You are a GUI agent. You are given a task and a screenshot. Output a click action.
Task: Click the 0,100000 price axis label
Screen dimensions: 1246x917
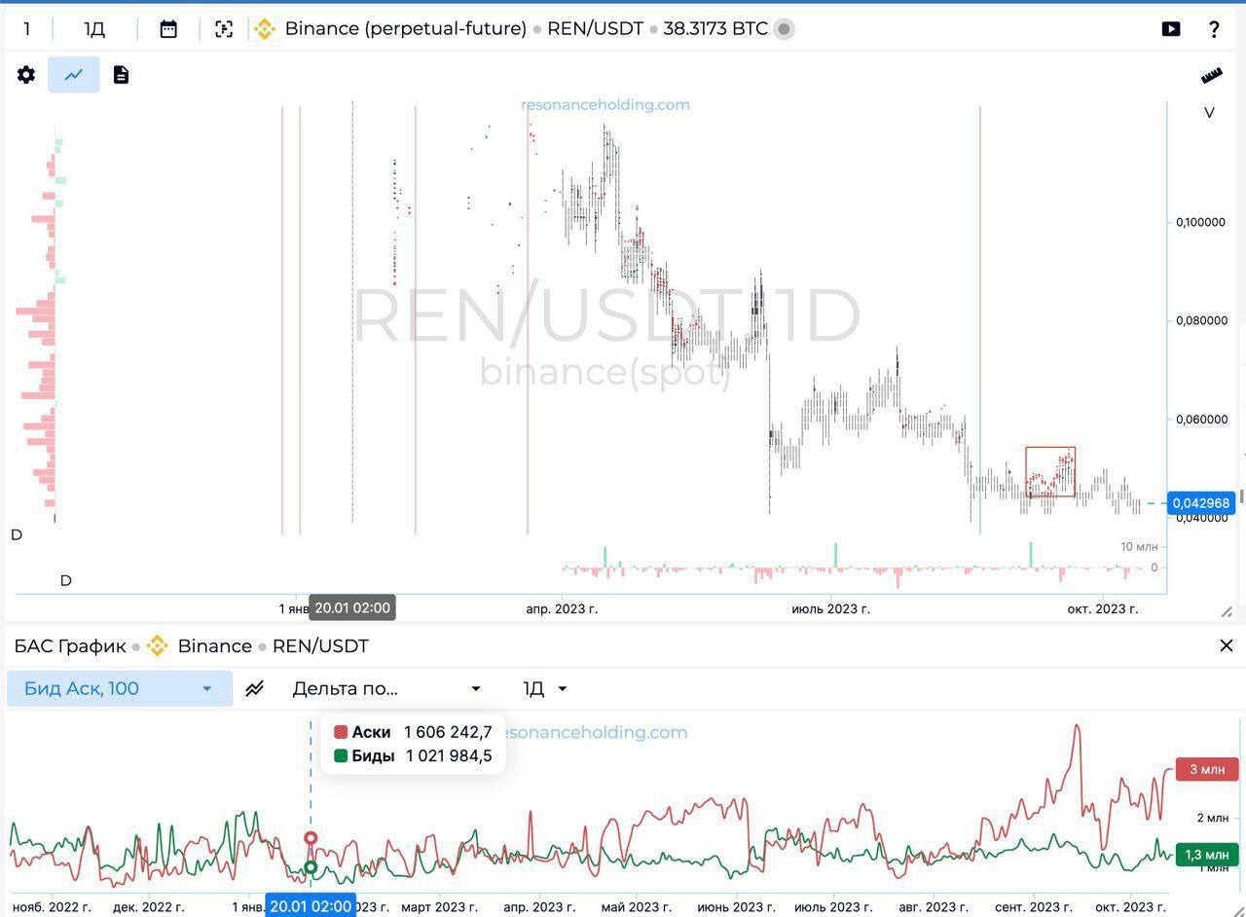1201,222
